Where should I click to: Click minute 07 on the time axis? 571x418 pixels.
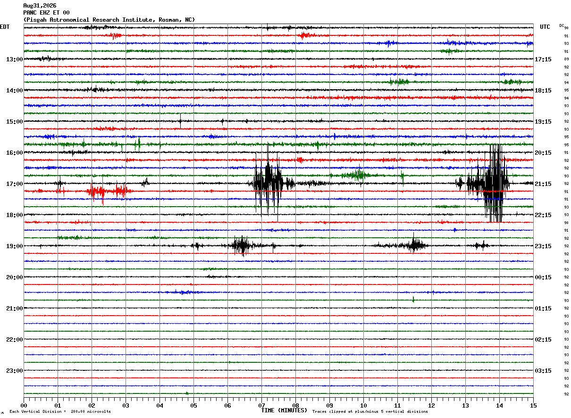261,405
